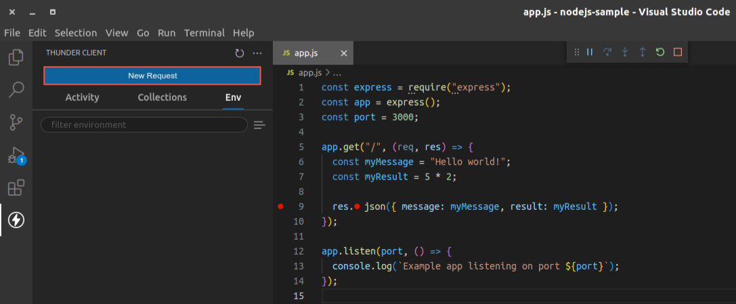Open the Terminal menu

point(204,33)
